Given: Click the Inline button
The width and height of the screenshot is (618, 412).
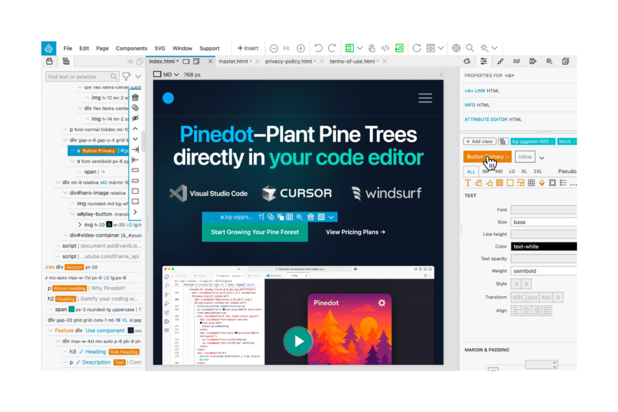Looking at the screenshot, I should (524, 157).
